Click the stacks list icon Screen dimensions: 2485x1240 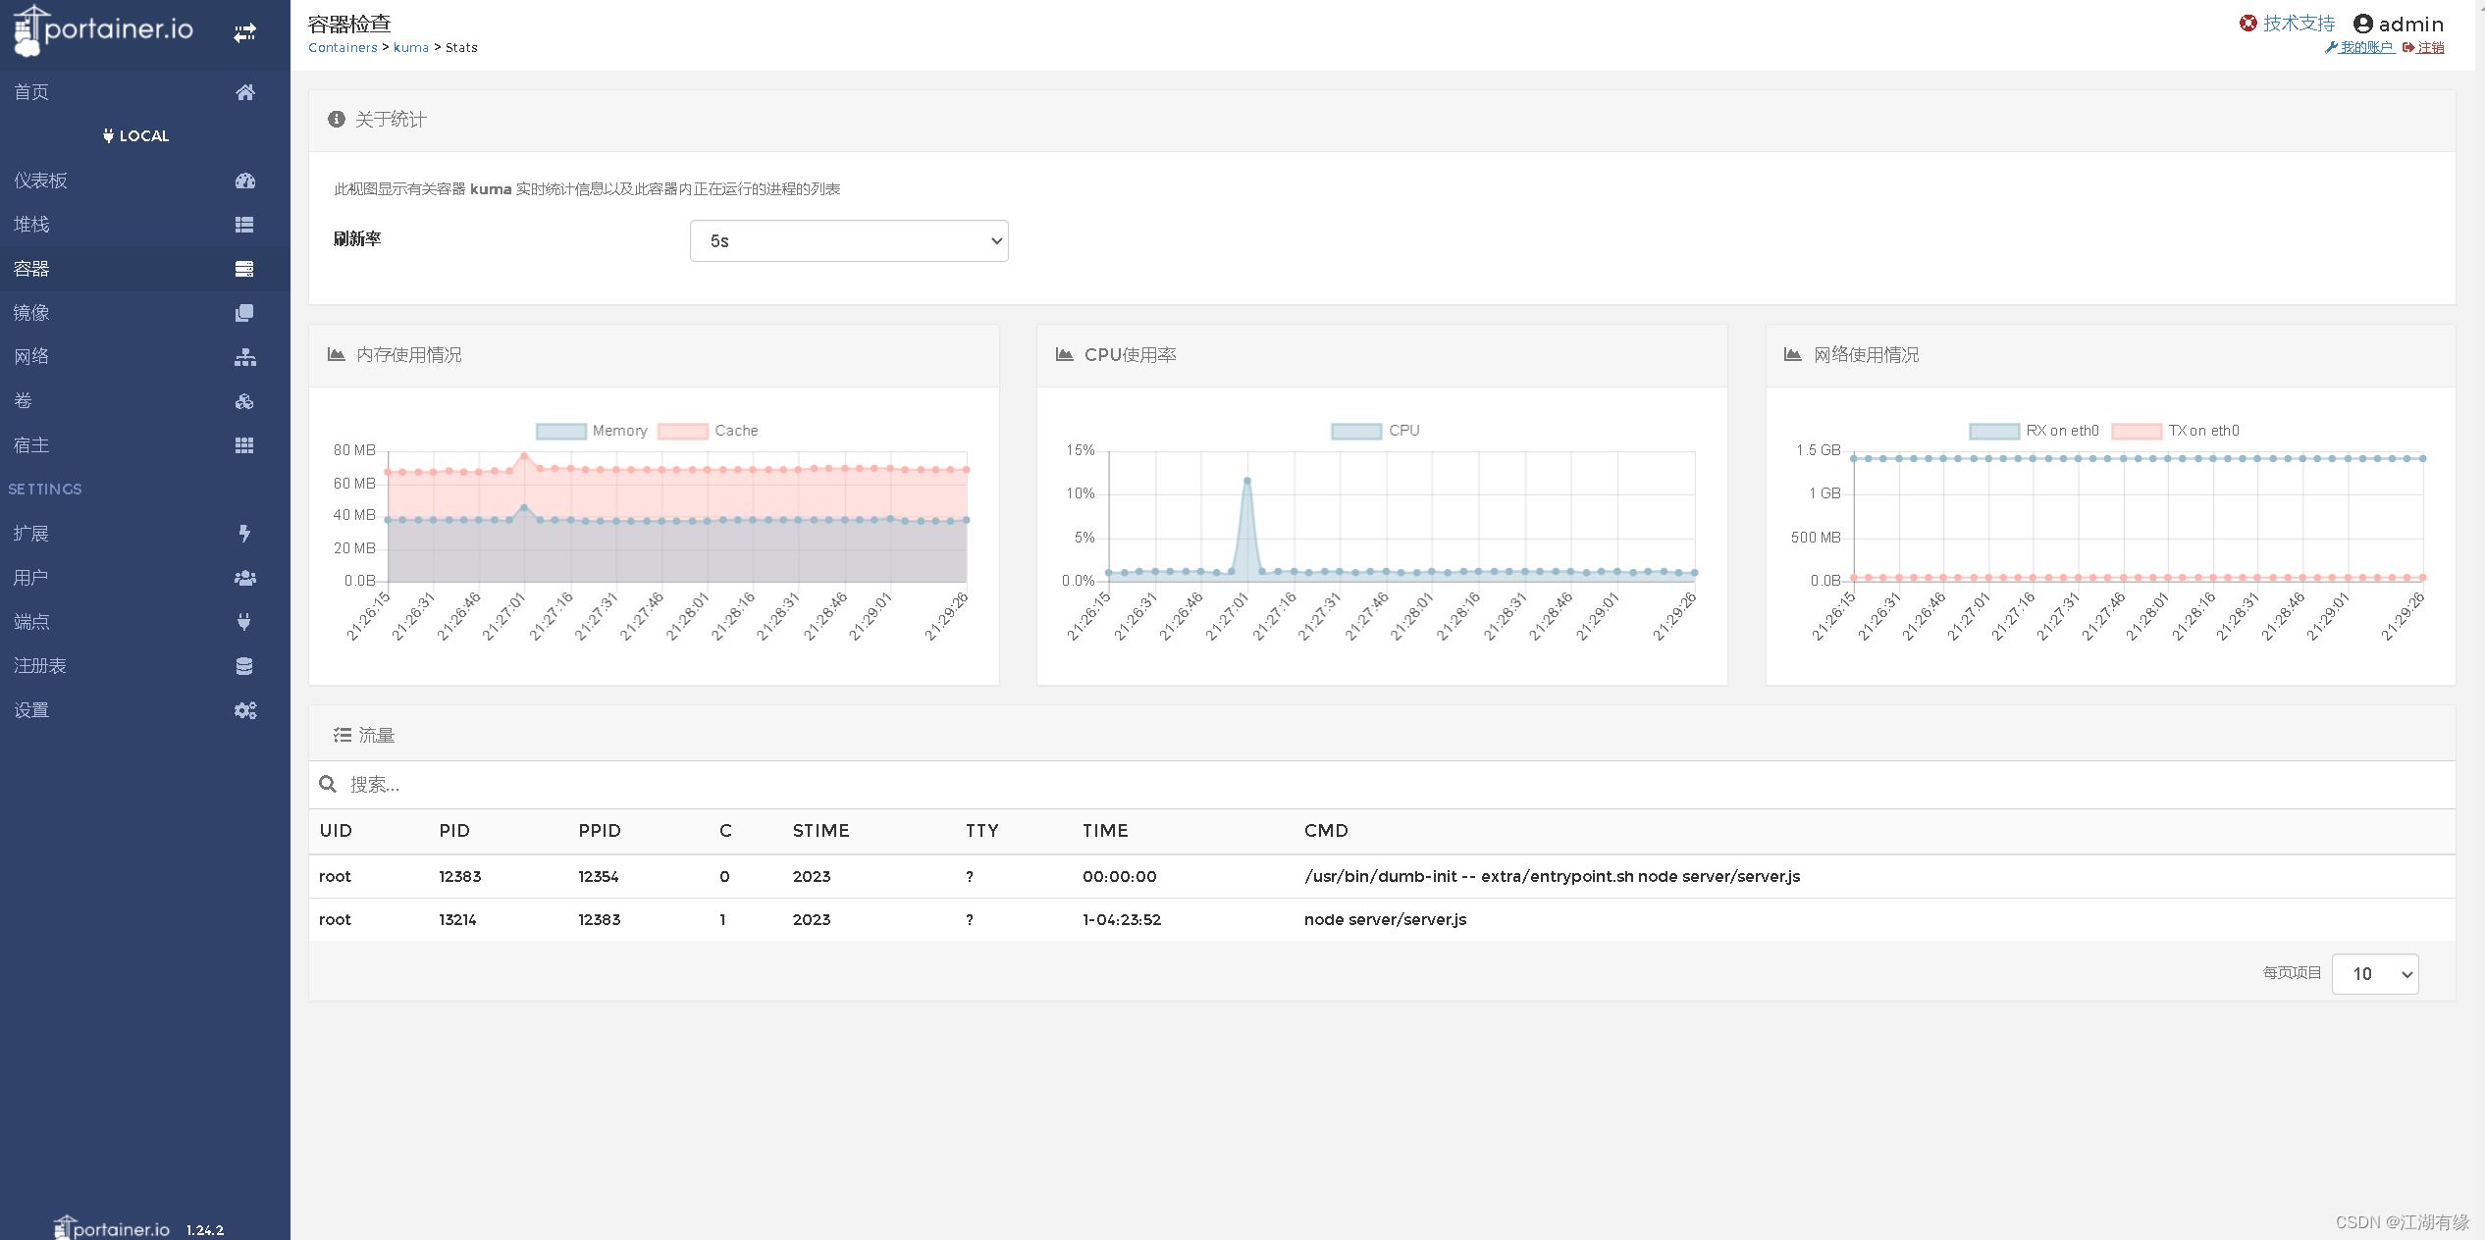coord(244,225)
